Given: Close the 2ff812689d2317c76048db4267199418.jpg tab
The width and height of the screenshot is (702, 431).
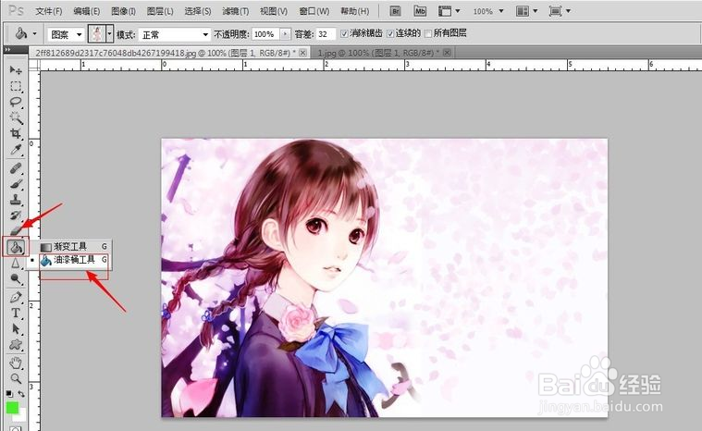Looking at the screenshot, I should pos(303,53).
